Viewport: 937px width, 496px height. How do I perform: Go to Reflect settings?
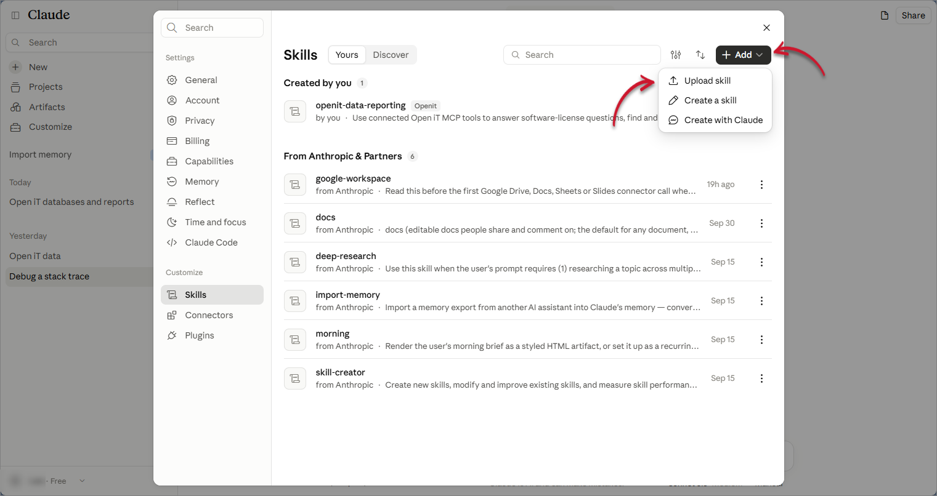tap(212, 202)
